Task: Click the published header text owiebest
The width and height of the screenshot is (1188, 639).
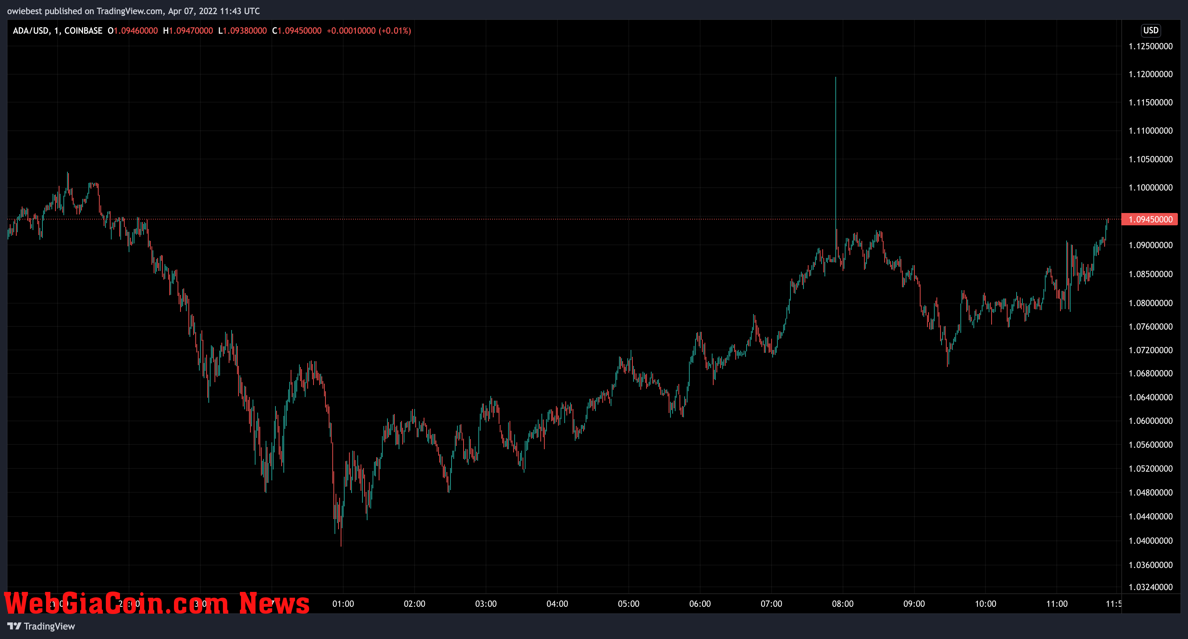Action: click(x=25, y=11)
